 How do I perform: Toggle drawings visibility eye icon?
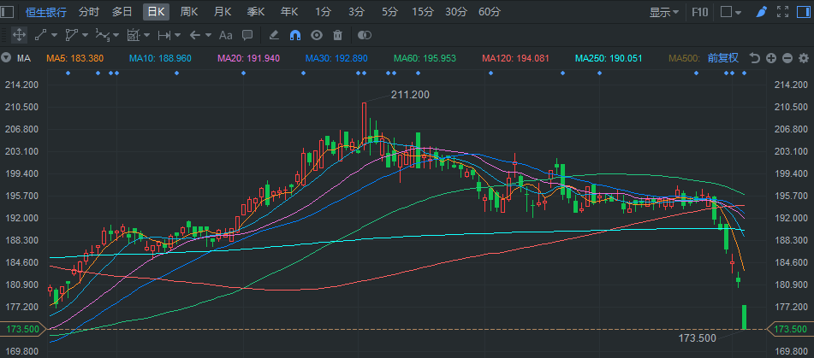point(317,35)
